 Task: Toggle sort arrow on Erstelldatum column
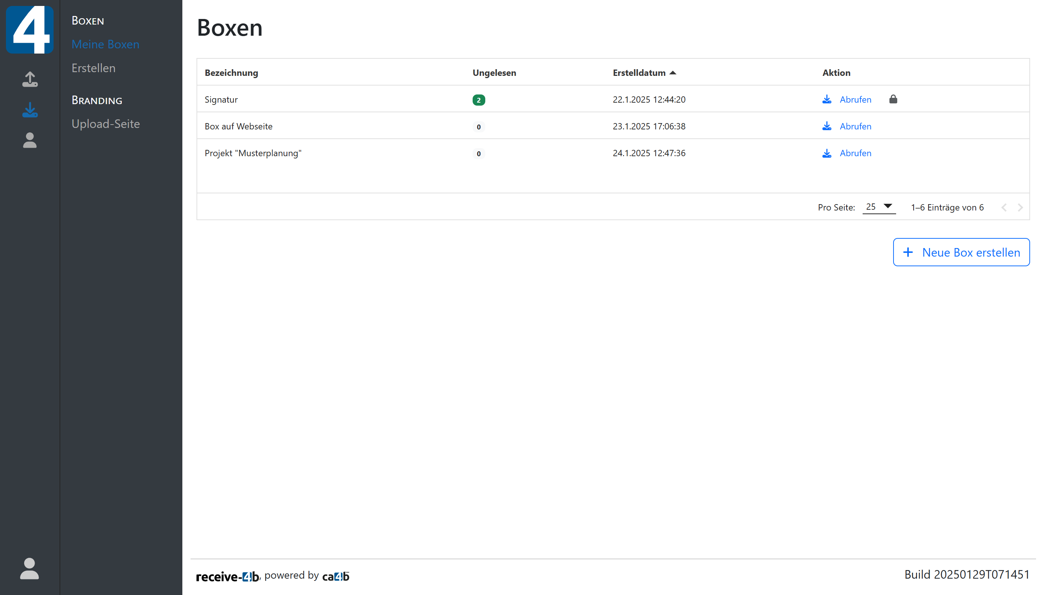click(673, 73)
